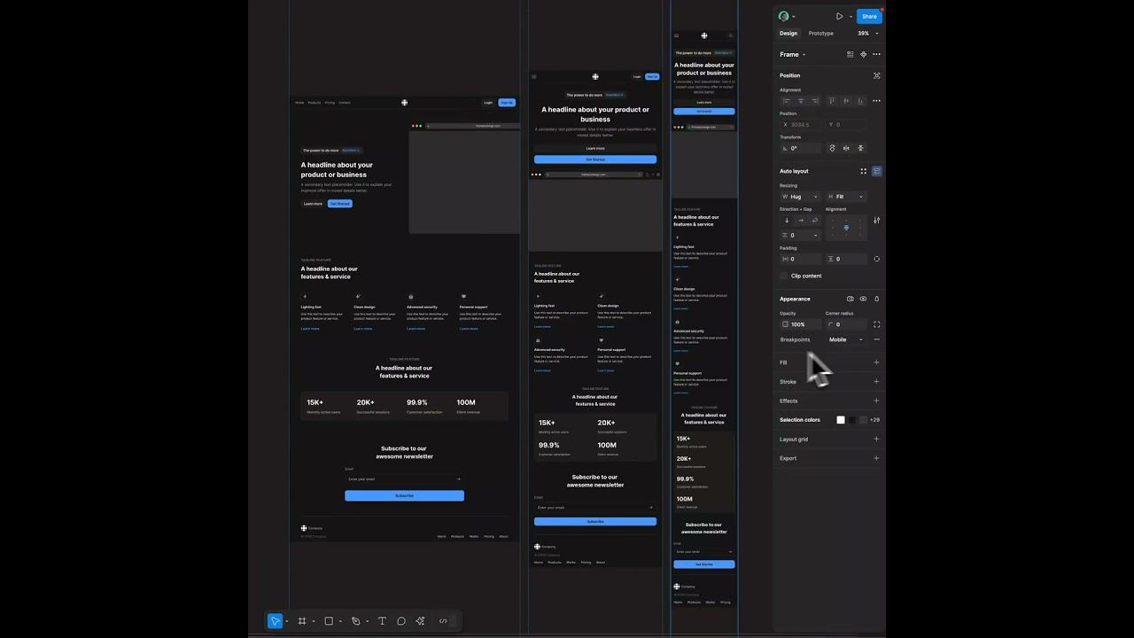Select horizontal direction arrow
Screen dimensions: 1134x638
coord(801,220)
